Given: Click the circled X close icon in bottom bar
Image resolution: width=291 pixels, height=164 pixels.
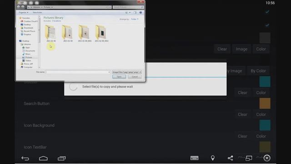Looking at the screenshot, I should point(267,158).
